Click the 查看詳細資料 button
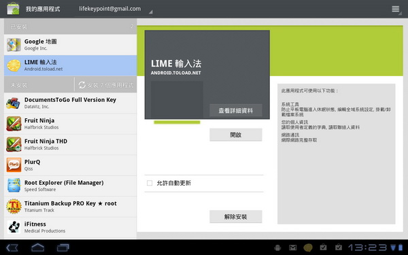 coord(236,111)
